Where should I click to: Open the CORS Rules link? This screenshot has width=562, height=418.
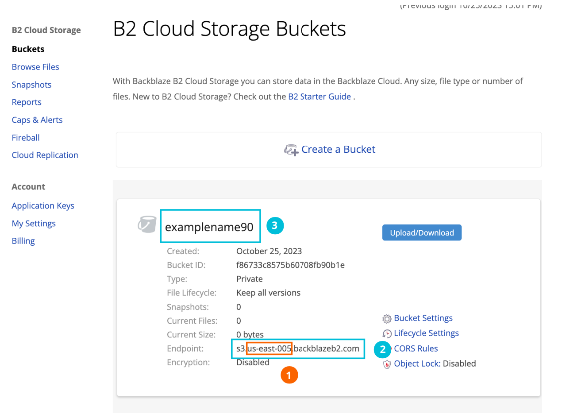click(416, 348)
